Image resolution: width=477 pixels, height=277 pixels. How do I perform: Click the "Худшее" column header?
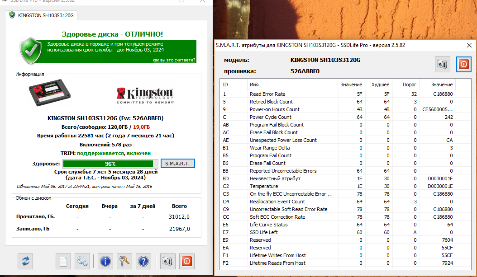pos(380,85)
